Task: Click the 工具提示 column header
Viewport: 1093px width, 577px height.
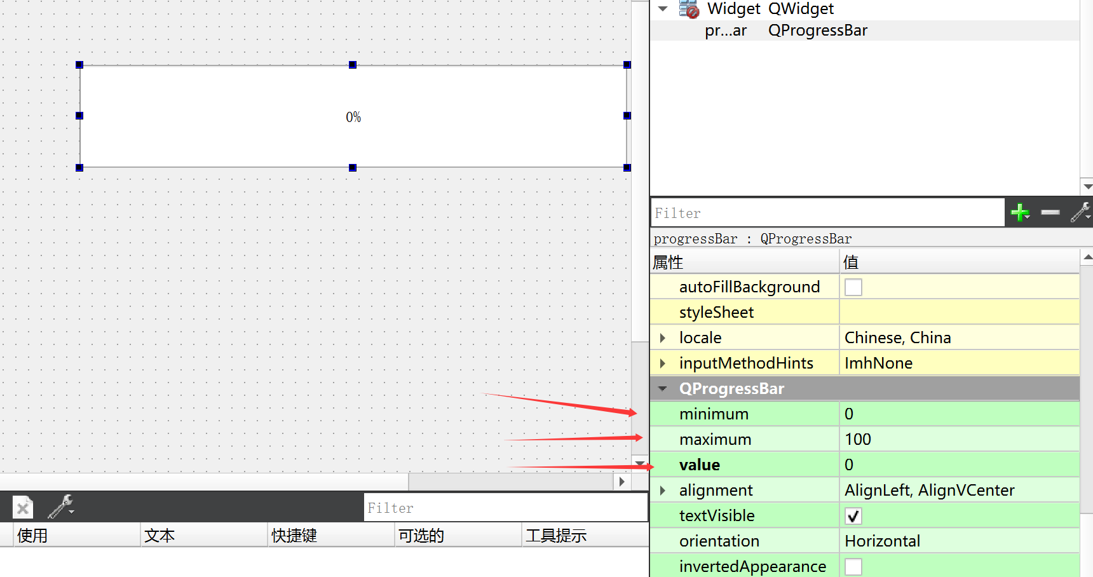Action: coord(585,535)
